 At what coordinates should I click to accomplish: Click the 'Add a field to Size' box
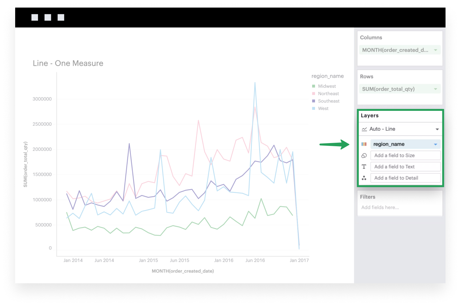[405, 155]
